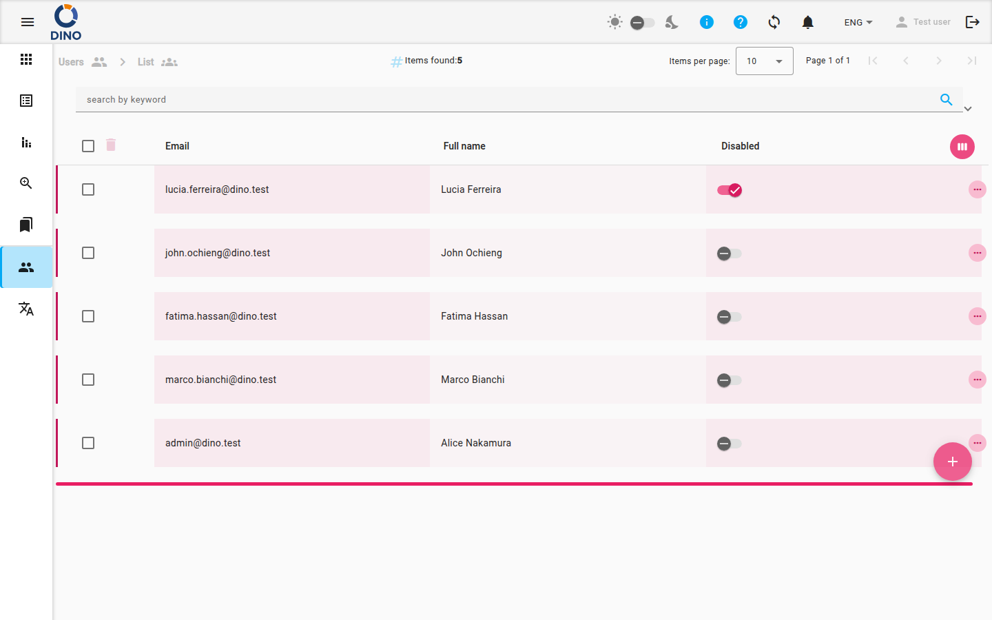
Task: Click email admin@dino.test
Action: [x=203, y=443]
